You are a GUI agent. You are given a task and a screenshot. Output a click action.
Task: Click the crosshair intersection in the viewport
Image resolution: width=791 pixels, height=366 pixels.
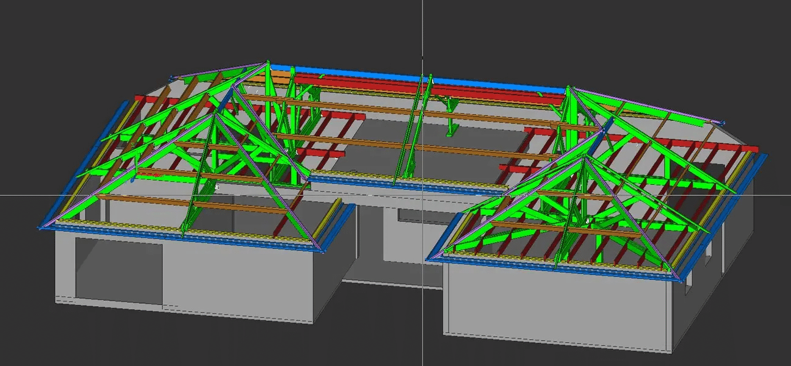coord(422,195)
